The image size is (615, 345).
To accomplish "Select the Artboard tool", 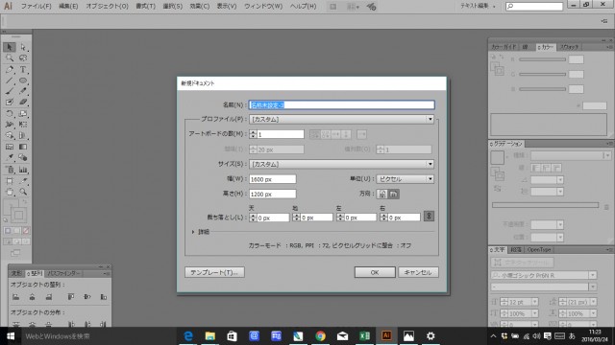I will (x=10, y=181).
